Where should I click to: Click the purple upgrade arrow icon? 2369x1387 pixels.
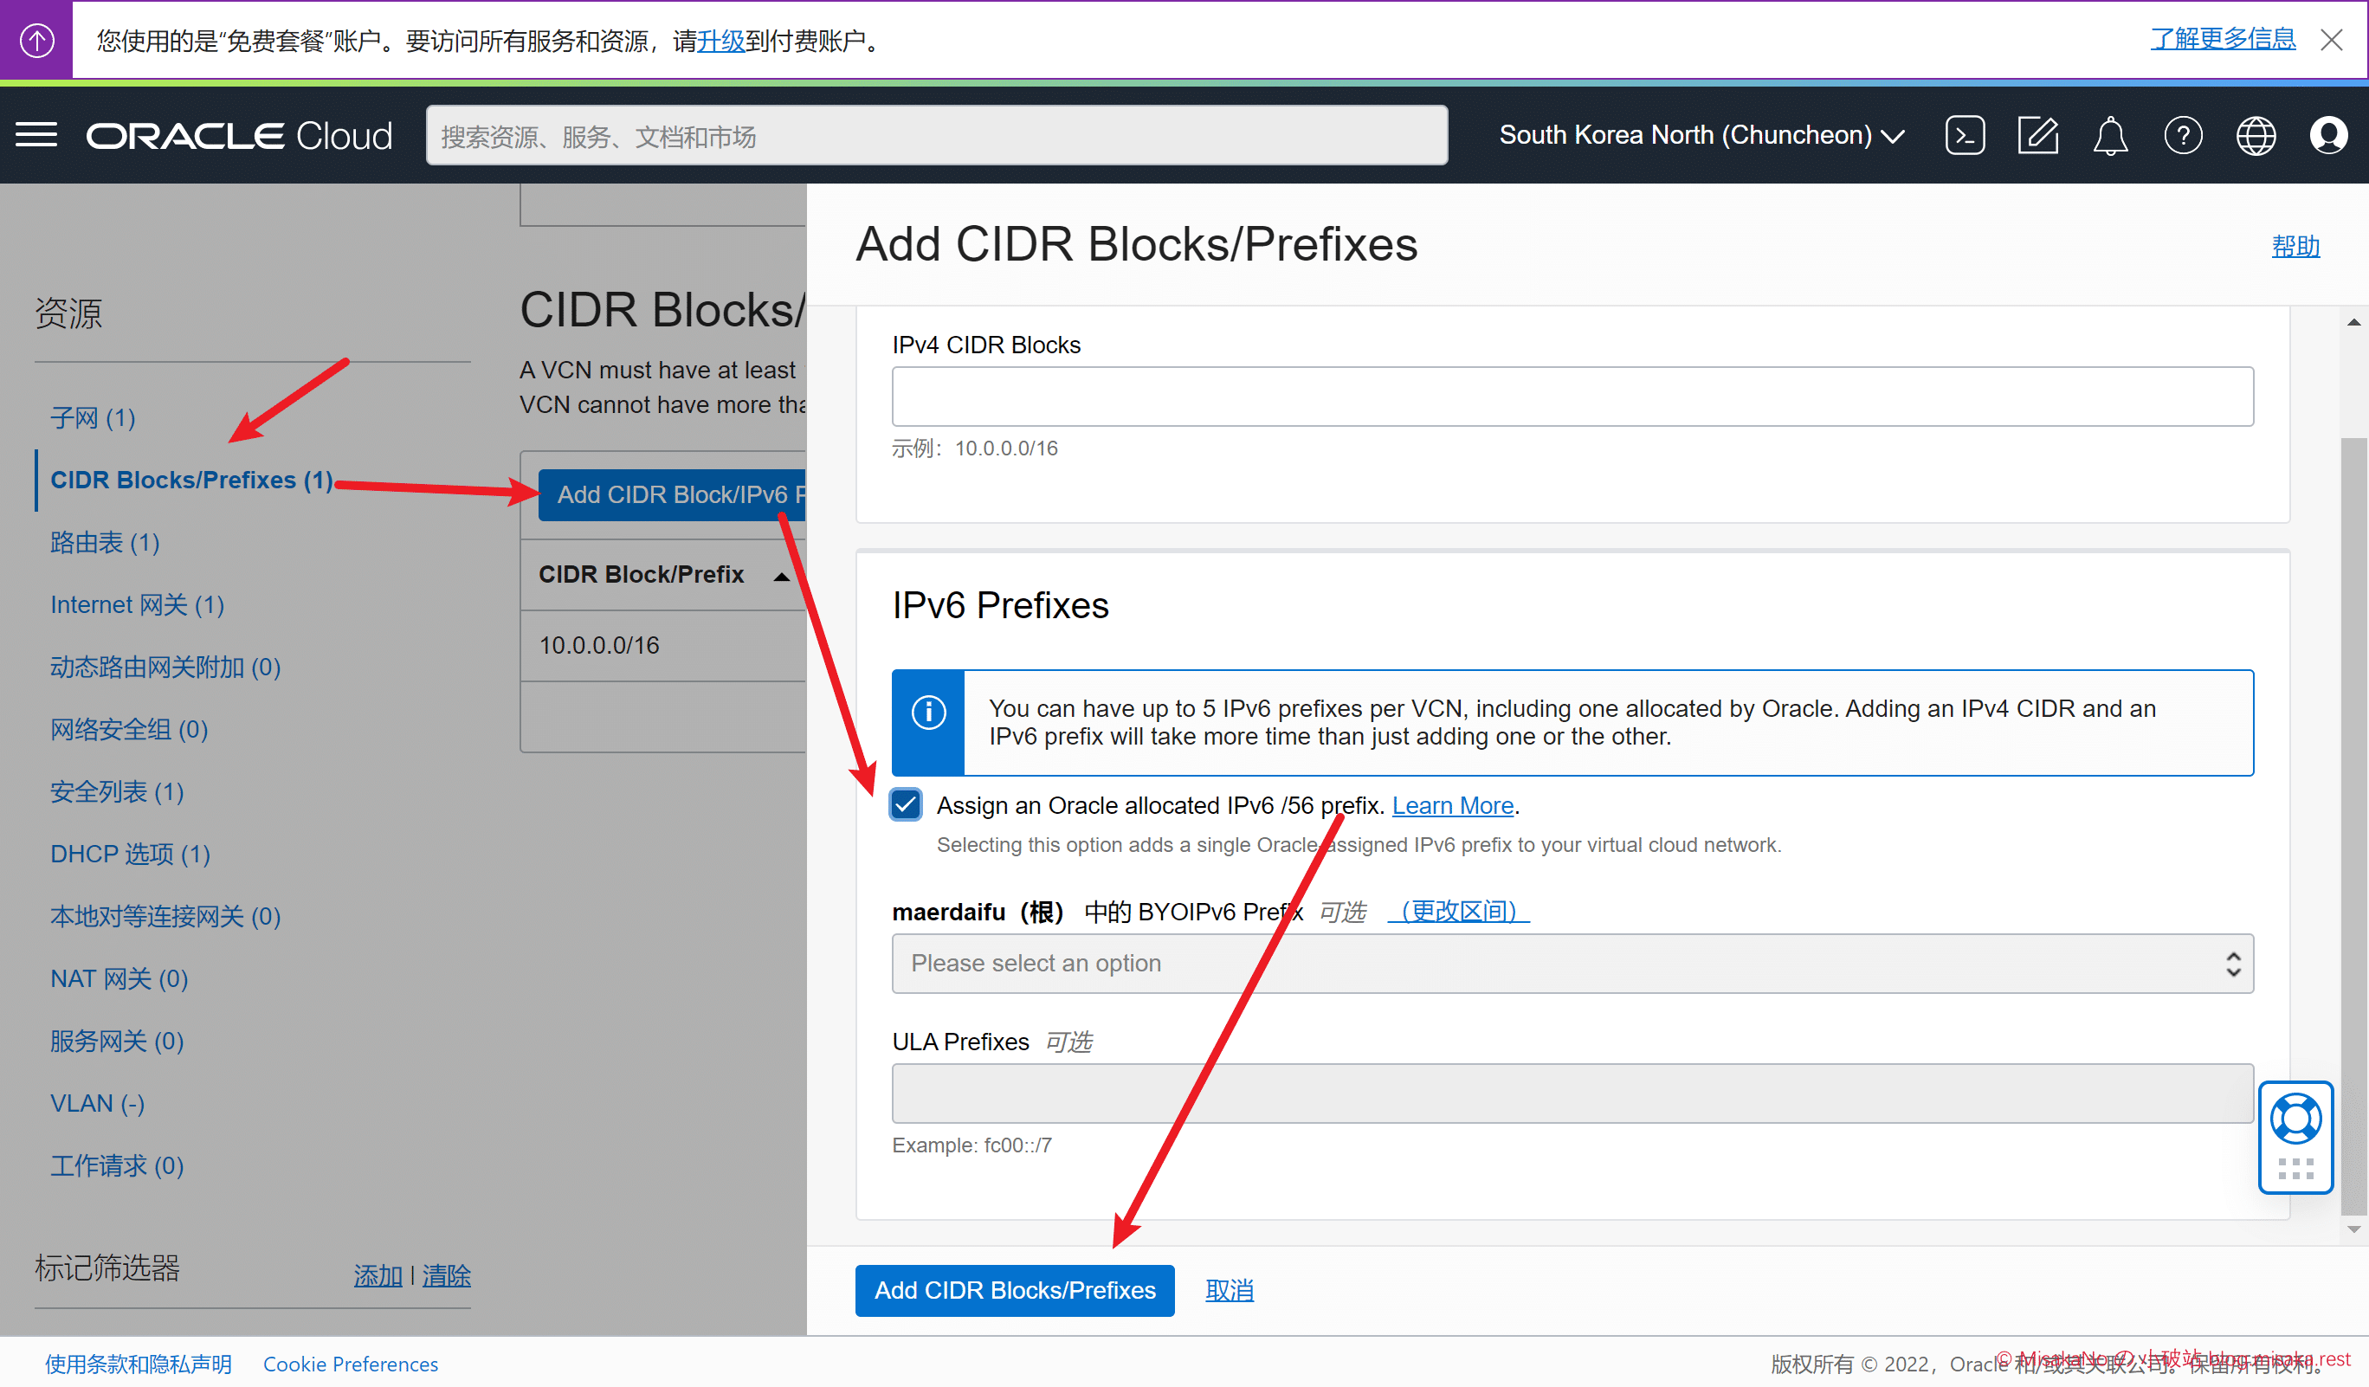click(36, 40)
